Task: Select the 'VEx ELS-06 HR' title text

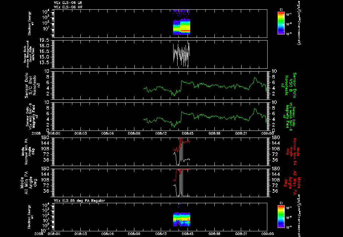Action: [68, 7]
